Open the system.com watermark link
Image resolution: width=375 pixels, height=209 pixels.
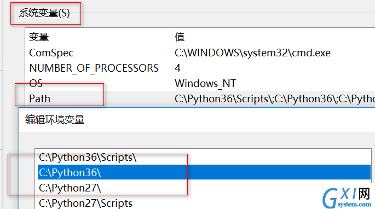point(354,205)
